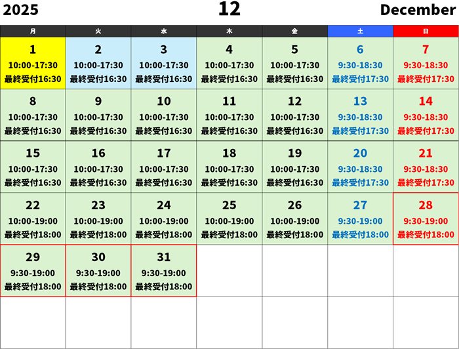459x349 pixels.
Task: Click the Saturday 6 date cell
Action: (x=361, y=63)
